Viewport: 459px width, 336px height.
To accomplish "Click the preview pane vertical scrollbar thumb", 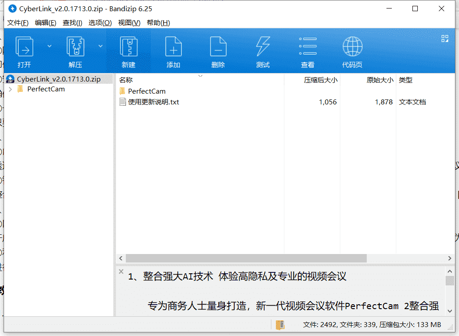I will tap(450, 280).
